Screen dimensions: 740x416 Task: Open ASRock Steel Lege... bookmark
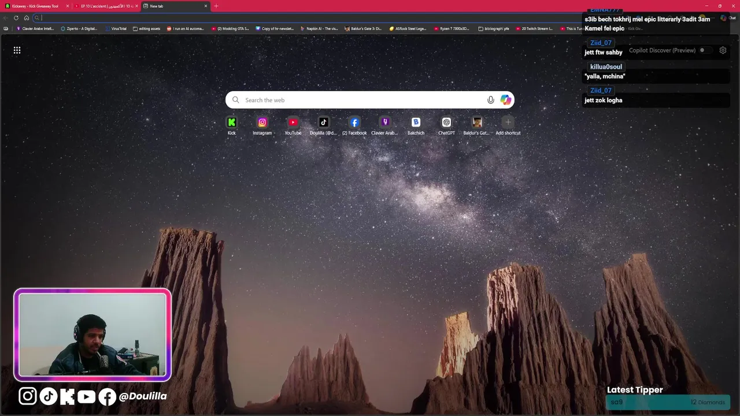click(408, 28)
